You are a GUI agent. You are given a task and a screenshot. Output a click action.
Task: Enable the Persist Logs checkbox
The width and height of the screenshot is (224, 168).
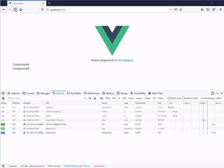(x=169, y=98)
